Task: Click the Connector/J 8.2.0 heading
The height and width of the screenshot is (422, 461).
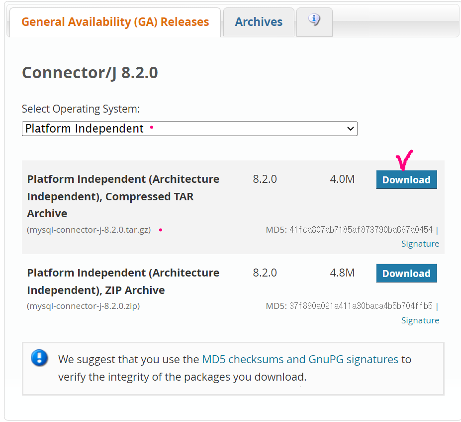Action: tap(90, 73)
